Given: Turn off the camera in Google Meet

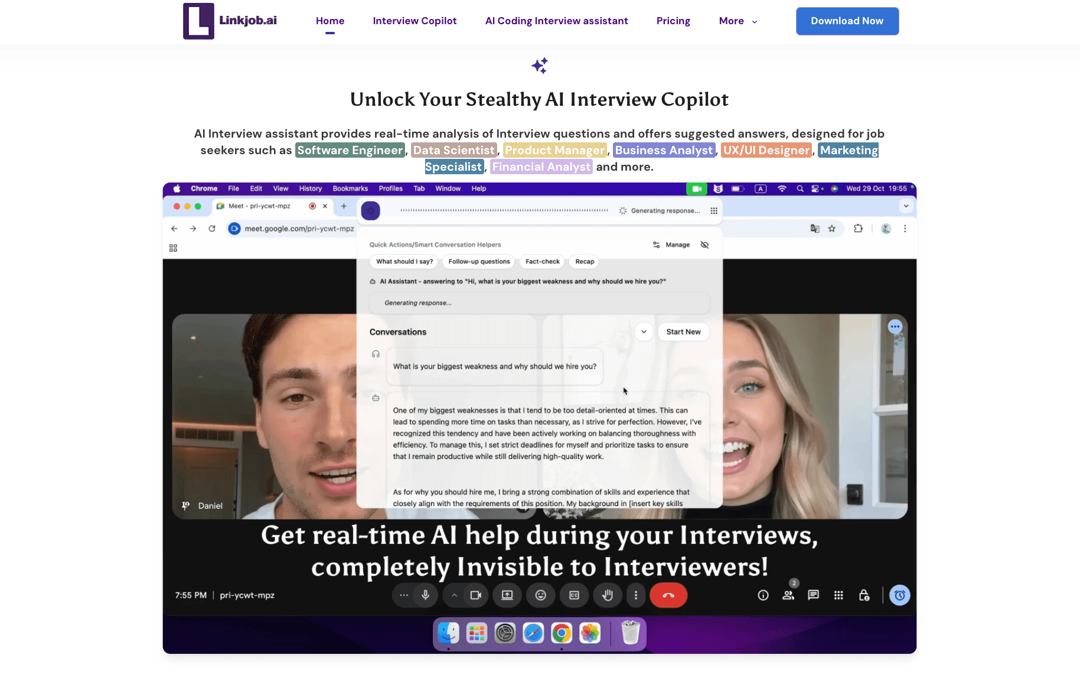Looking at the screenshot, I should tap(477, 595).
